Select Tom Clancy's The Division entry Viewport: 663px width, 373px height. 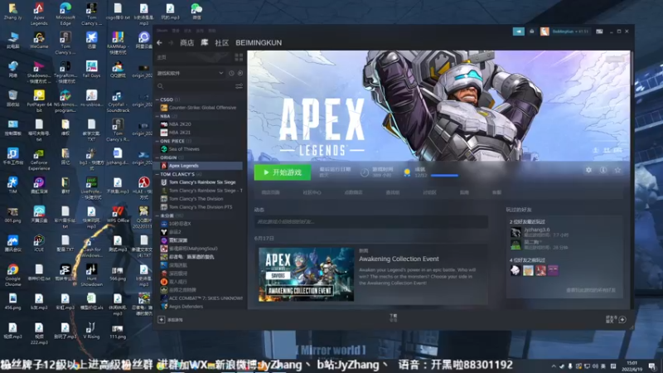196,199
